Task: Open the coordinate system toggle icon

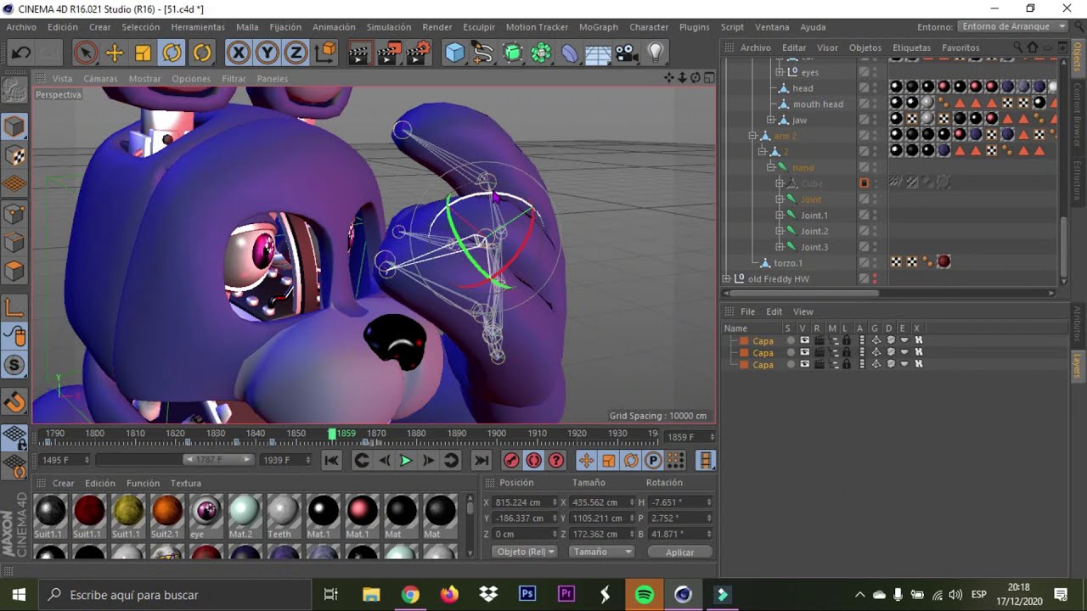Action: (x=325, y=53)
